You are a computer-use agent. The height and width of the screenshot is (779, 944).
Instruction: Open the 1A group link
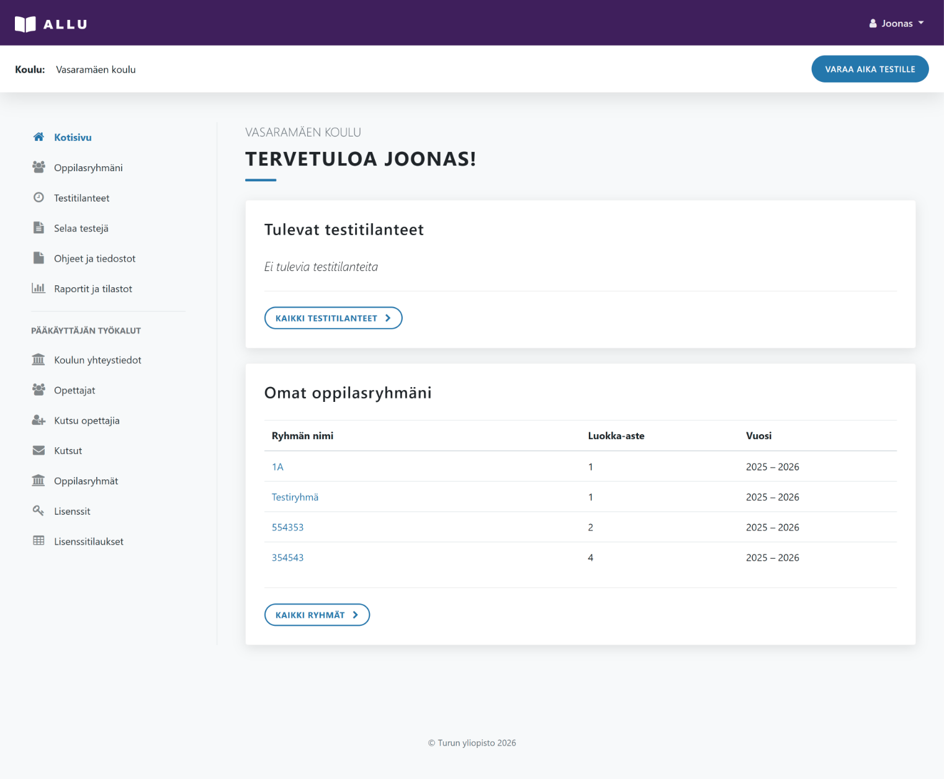pos(277,467)
